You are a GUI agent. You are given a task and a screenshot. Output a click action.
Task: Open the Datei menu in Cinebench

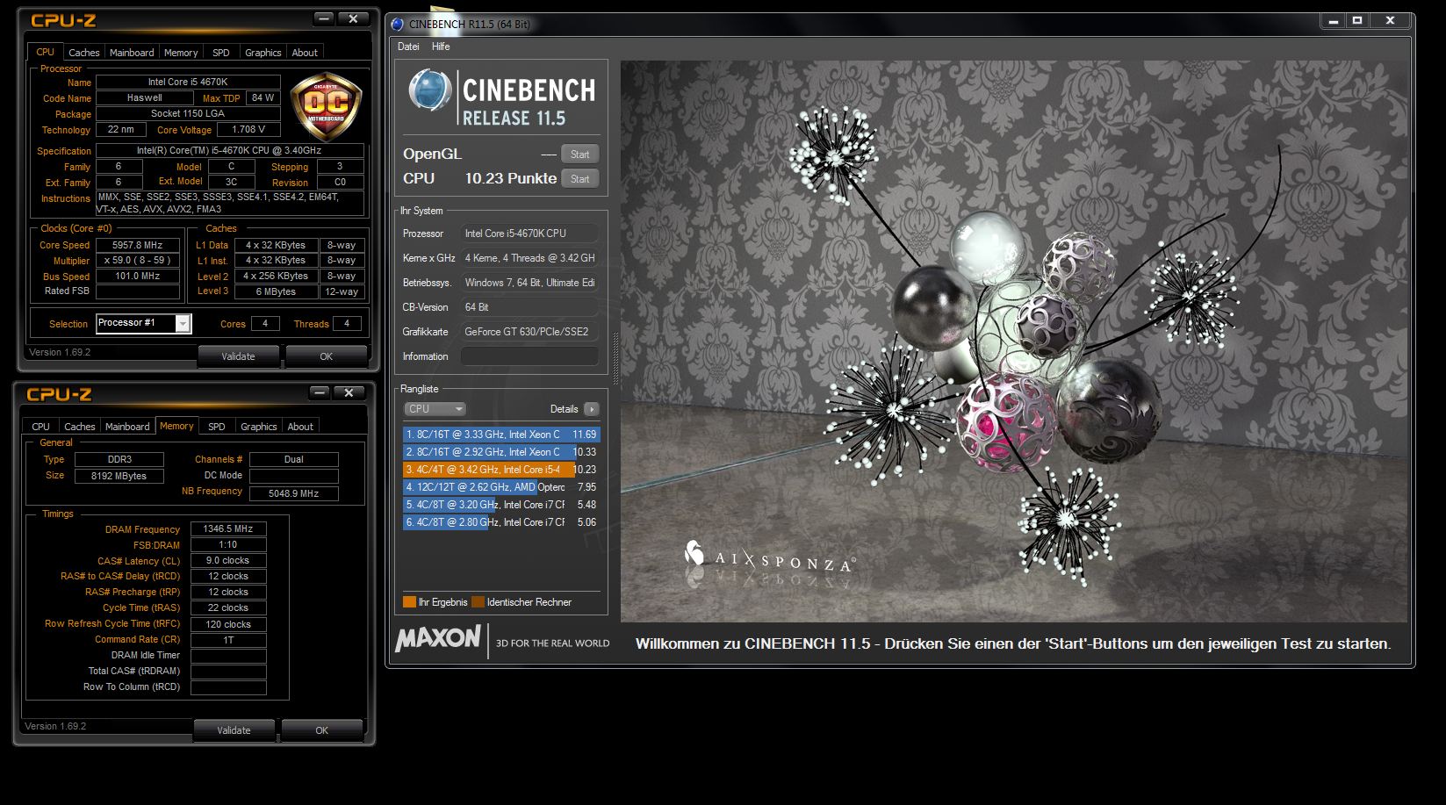[408, 47]
